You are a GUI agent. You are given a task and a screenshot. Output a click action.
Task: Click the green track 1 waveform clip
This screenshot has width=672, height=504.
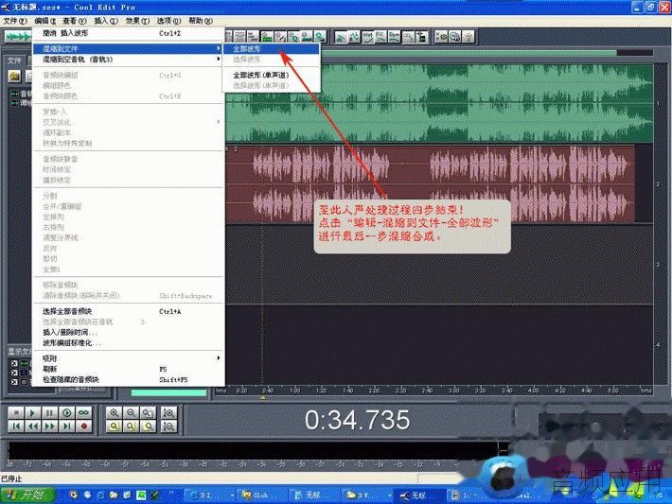point(439,104)
